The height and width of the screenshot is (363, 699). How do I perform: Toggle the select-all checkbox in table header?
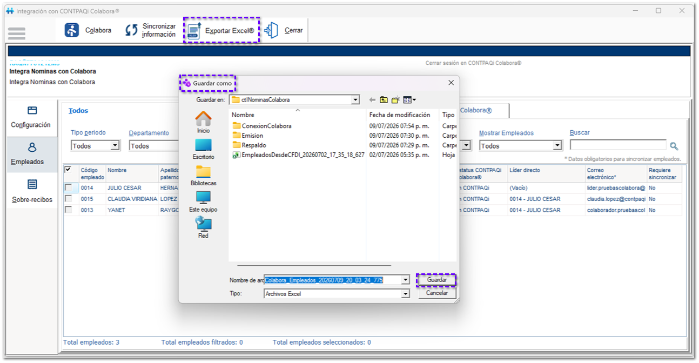coord(68,170)
